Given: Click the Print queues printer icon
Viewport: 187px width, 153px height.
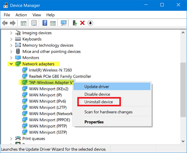Looking at the screenshot, I should pyautogui.click(x=18, y=138).
